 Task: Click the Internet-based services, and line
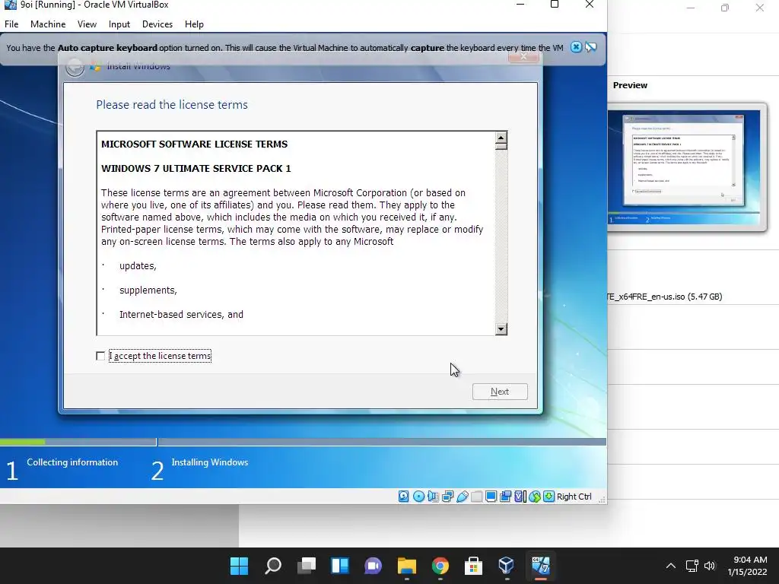(181, 314)
